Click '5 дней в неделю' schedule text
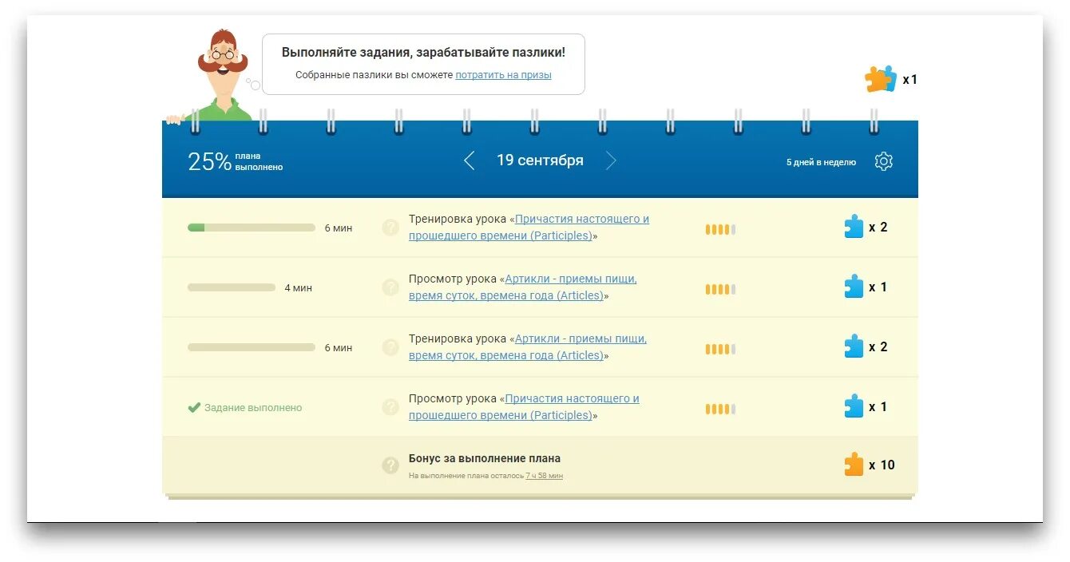Viewport: 1070px width, 562px height. click(821, 162)
